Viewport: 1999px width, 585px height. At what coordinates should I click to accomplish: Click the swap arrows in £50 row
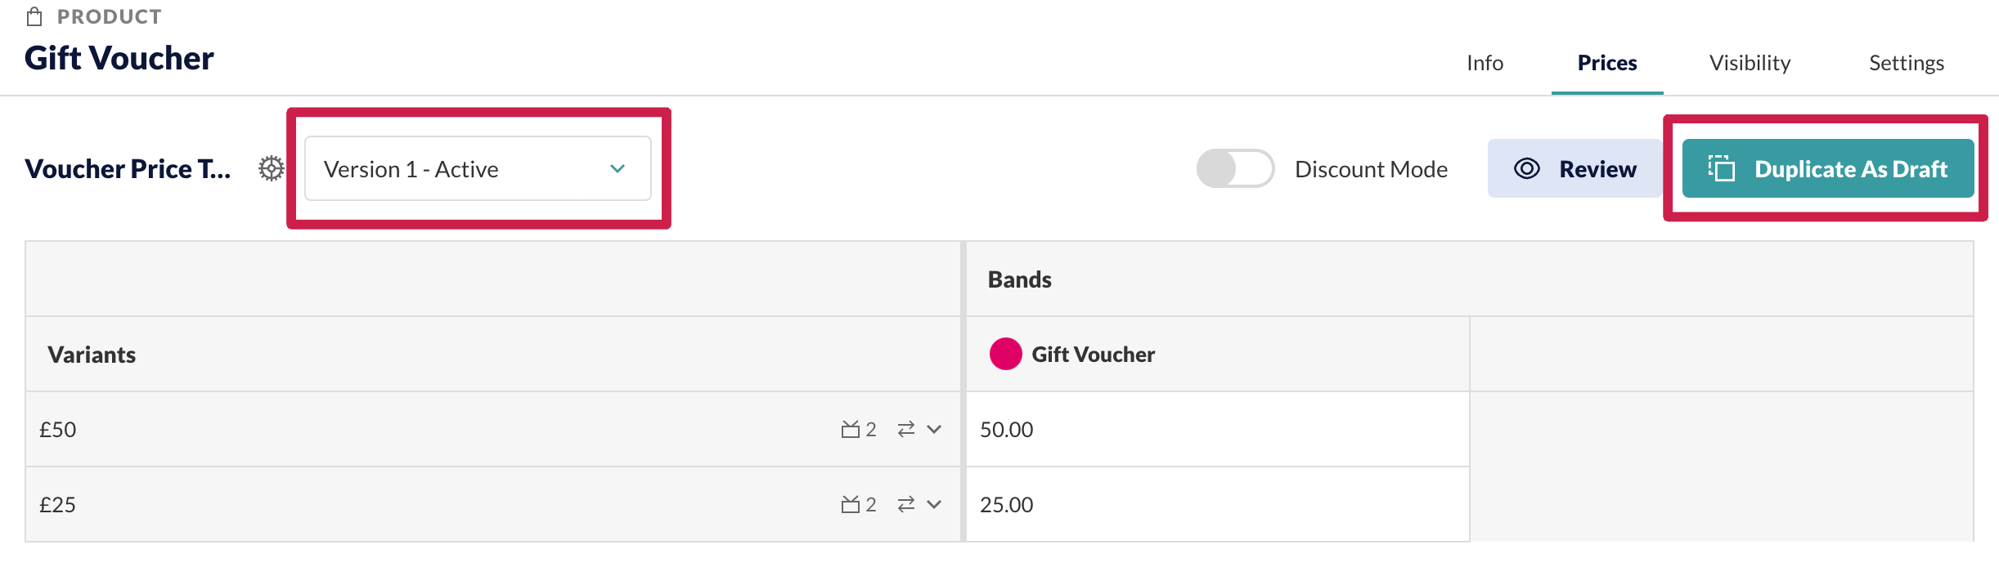[x=906, y=429]
